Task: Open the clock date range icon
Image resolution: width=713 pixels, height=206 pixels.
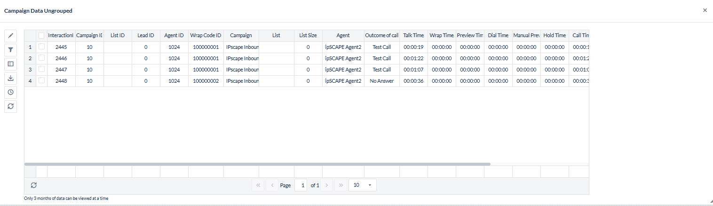Action: click(x=10, y=92)
